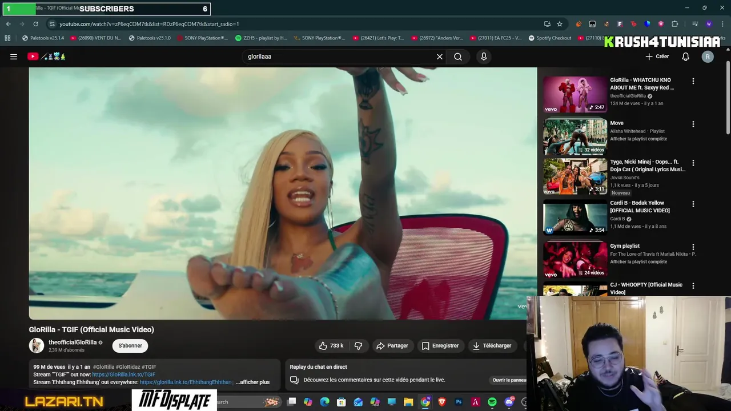
Task: Reload the page in browser toolbar
Action: pos(35,24)
